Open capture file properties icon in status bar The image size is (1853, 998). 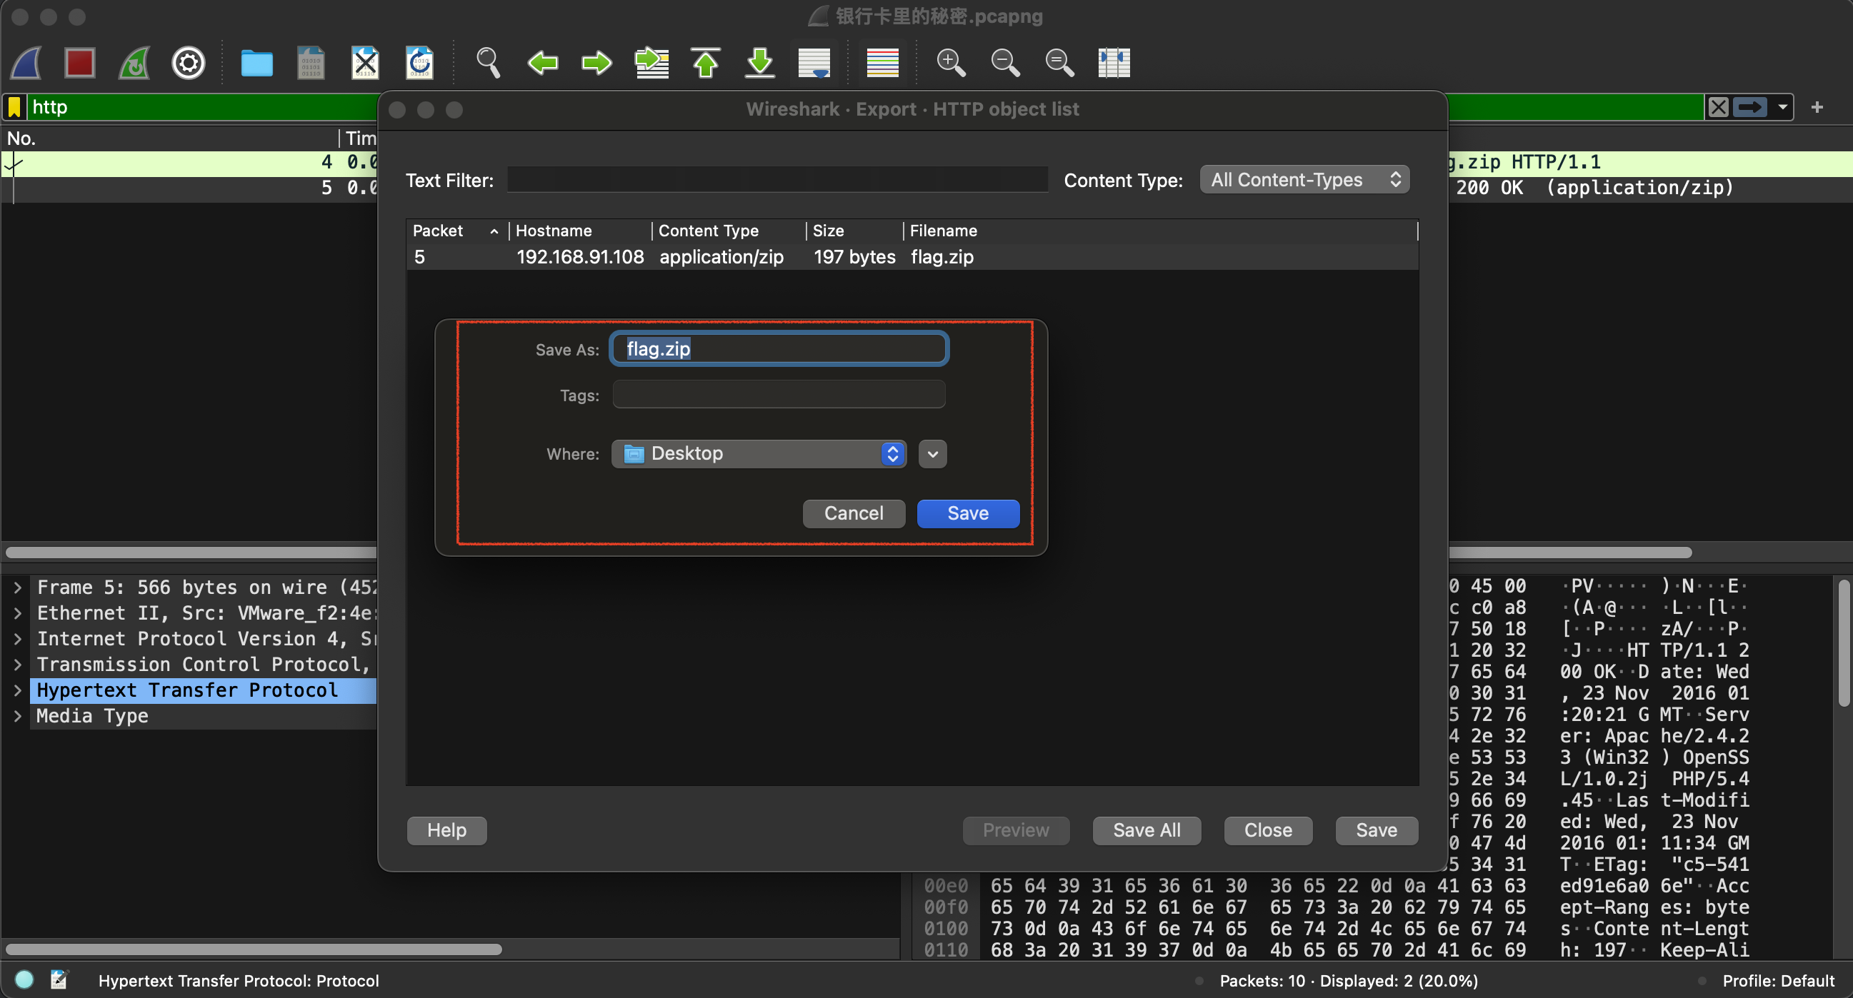pyautogui.click(x=59, y=979)
